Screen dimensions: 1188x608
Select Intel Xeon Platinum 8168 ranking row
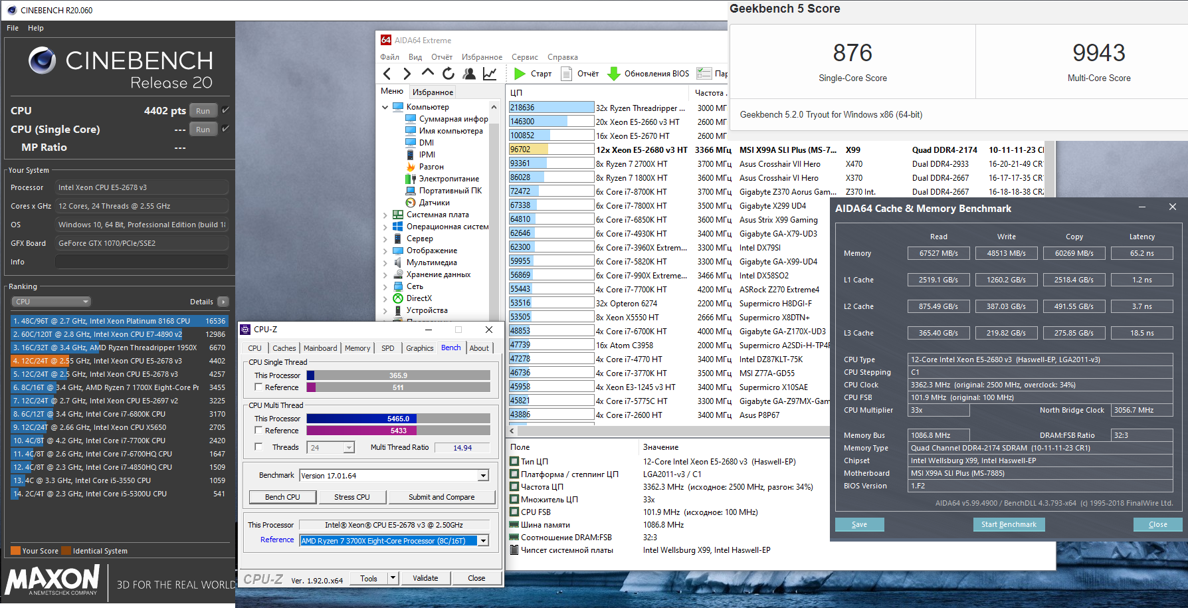119,321
